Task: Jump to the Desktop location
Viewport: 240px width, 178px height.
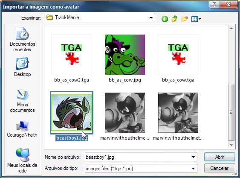Action: tap(22, 67)
